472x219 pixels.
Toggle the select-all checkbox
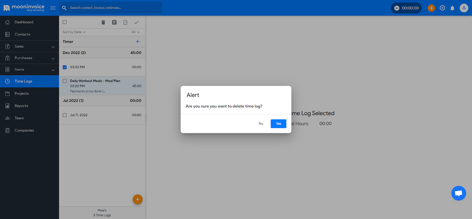[x=65, y=22]
